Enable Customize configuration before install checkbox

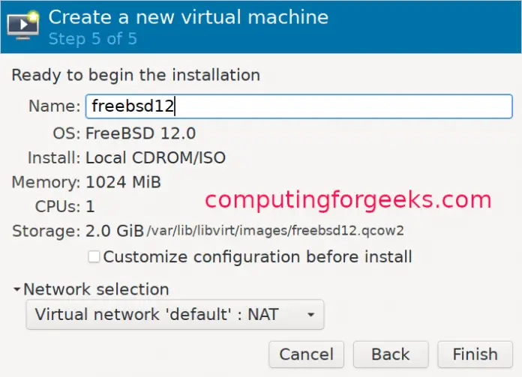(x=94, y=256)
